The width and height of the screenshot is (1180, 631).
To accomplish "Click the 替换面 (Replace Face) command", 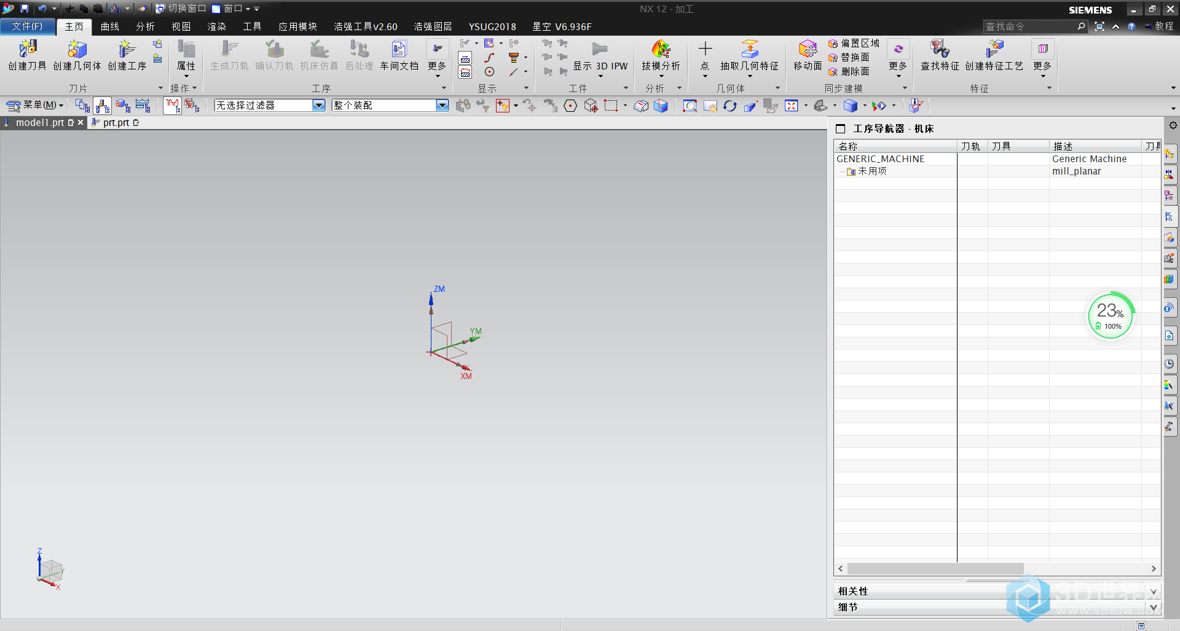I will tap(849, 57).
